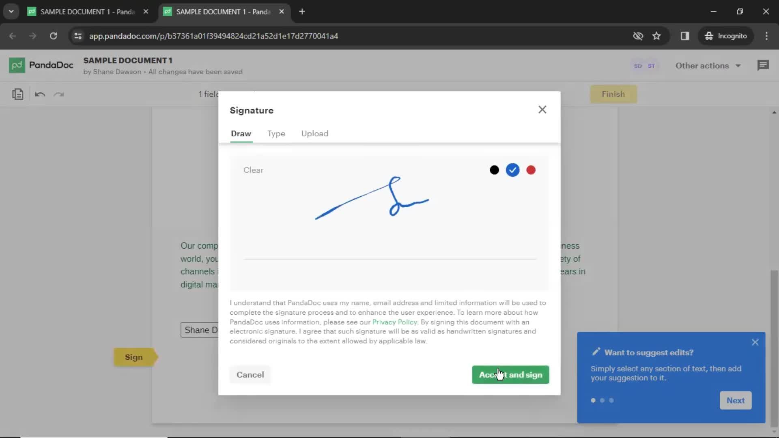Click the Upload signature tab

coord(315,134)
